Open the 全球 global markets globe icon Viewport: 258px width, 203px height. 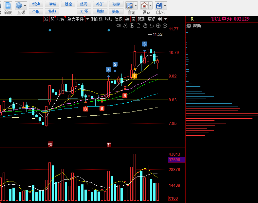click(19, 6)
